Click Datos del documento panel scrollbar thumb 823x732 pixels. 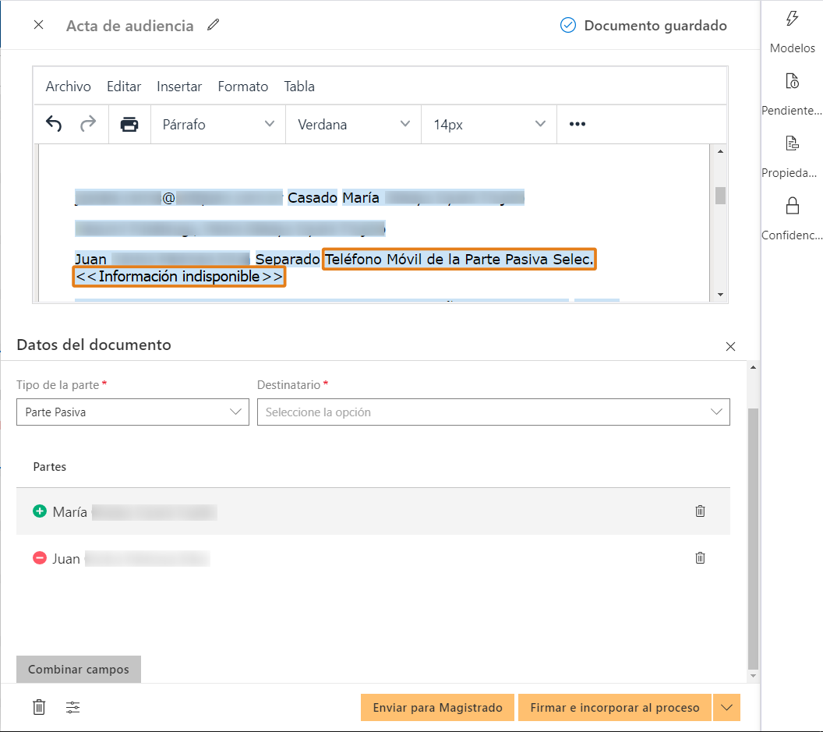(753, 539)
